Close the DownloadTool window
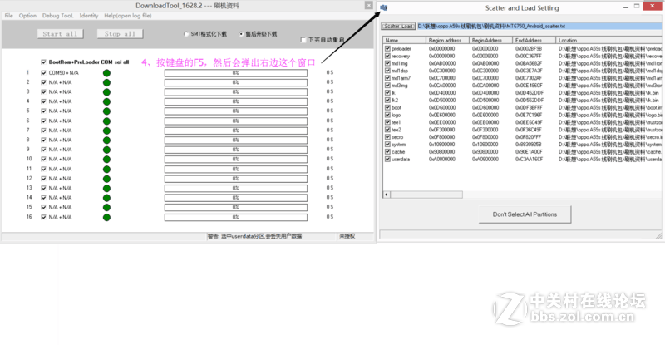Viewport: 665px width, 345px height. pyautogui.click(x=368, y=5)
